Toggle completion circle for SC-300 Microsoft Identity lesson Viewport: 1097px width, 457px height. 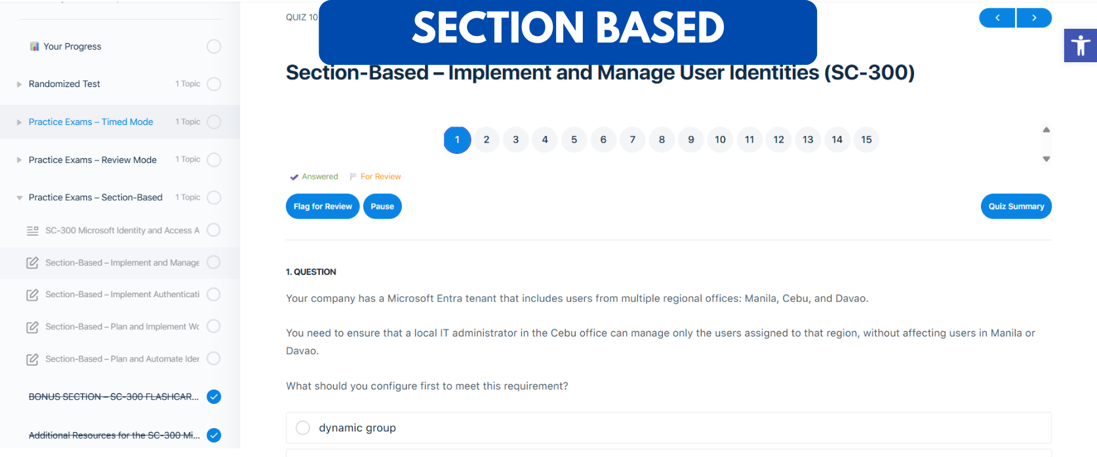click(x=213, y=230)
